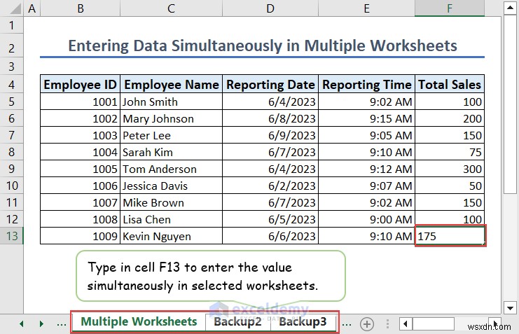Select cell with 'Kevin Nguyen'
The width and height of the screenshot is (519, 334).
tap(171, 236)
